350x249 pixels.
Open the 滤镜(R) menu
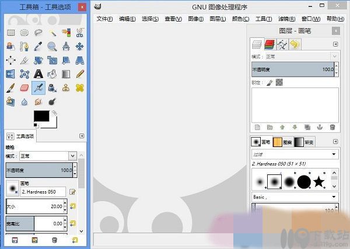pos(287,19)
